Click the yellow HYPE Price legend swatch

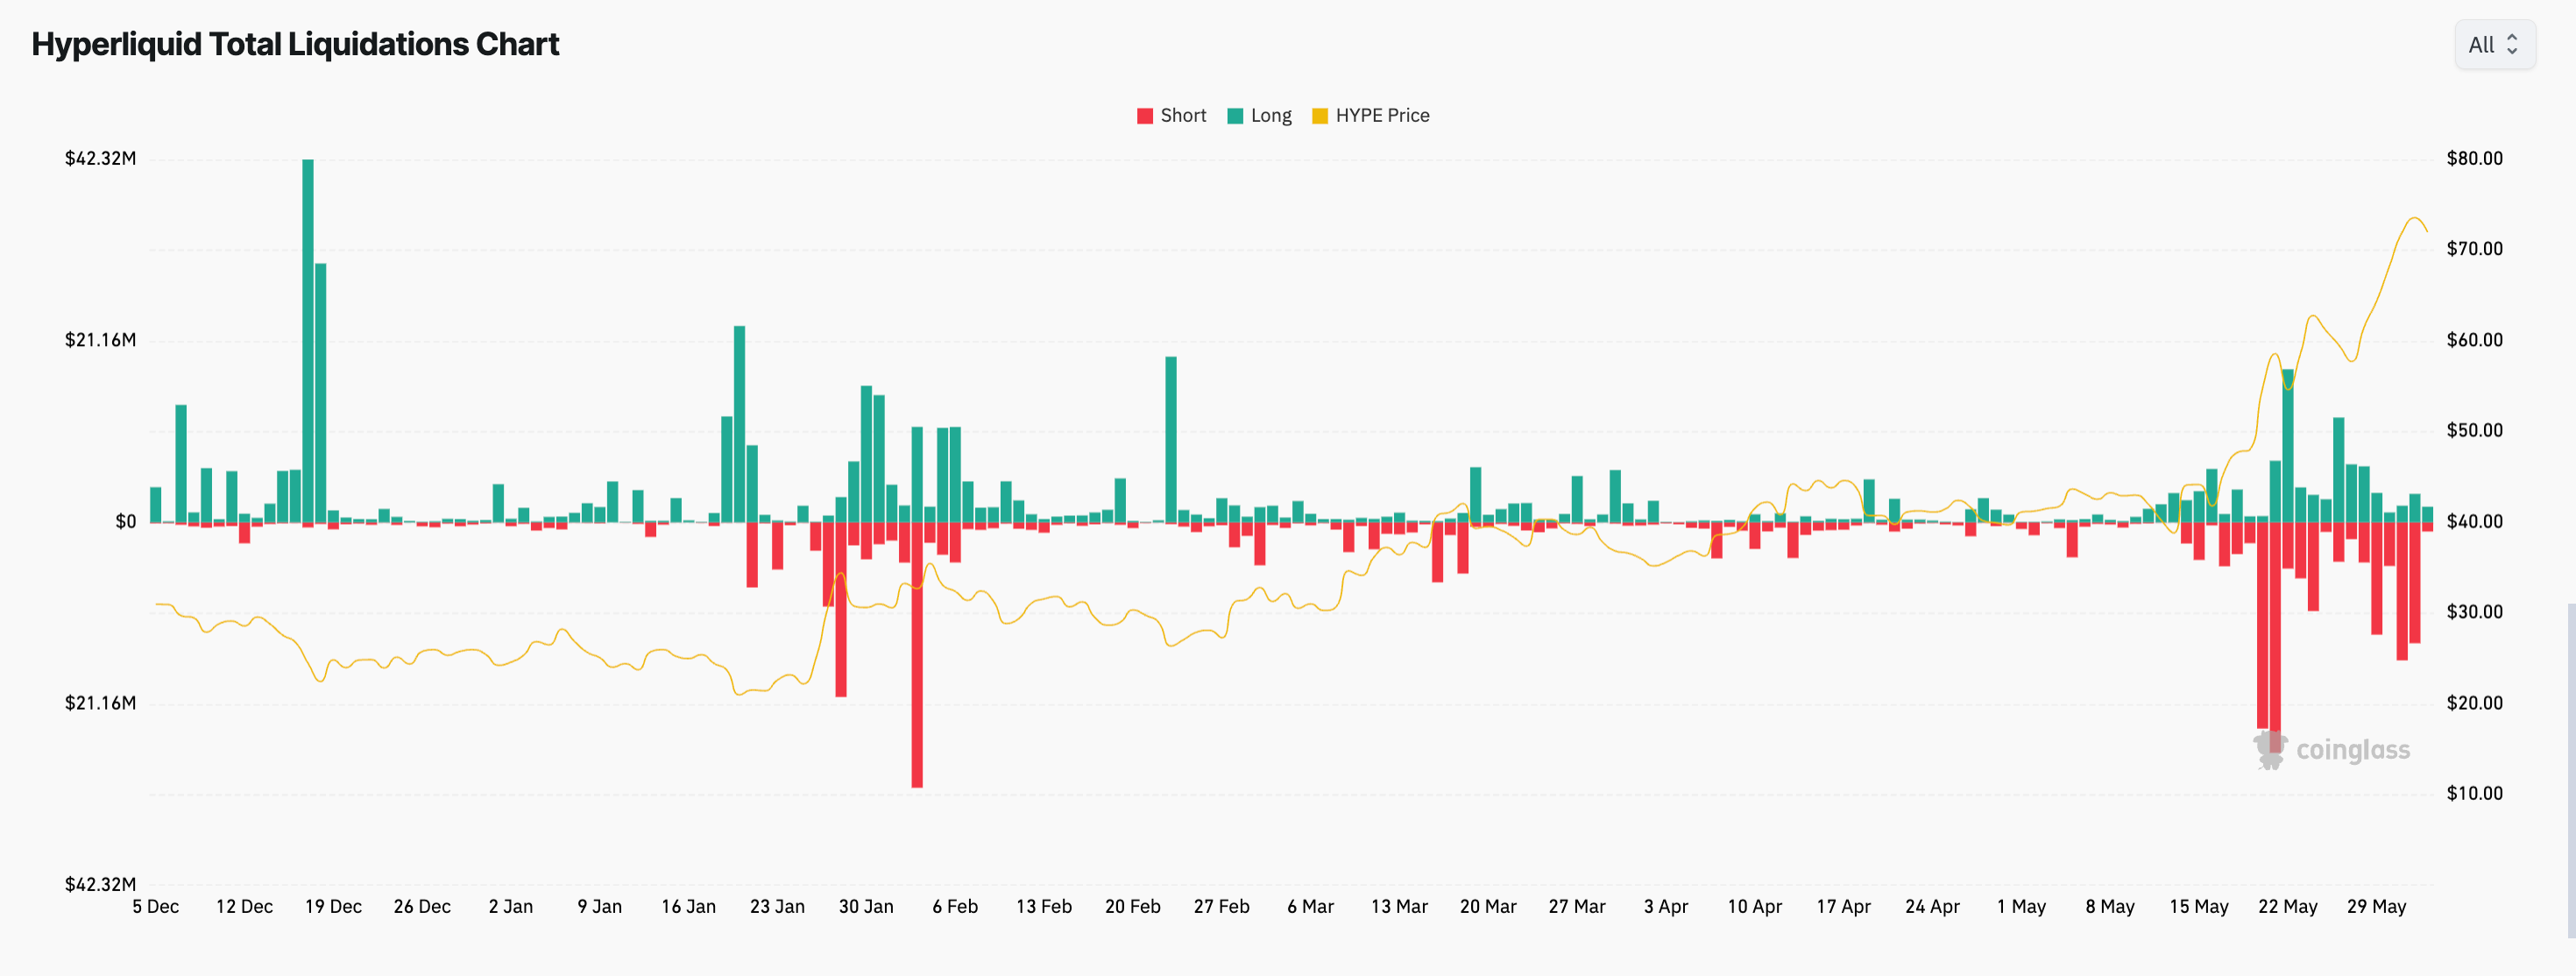coord(1320,116)
